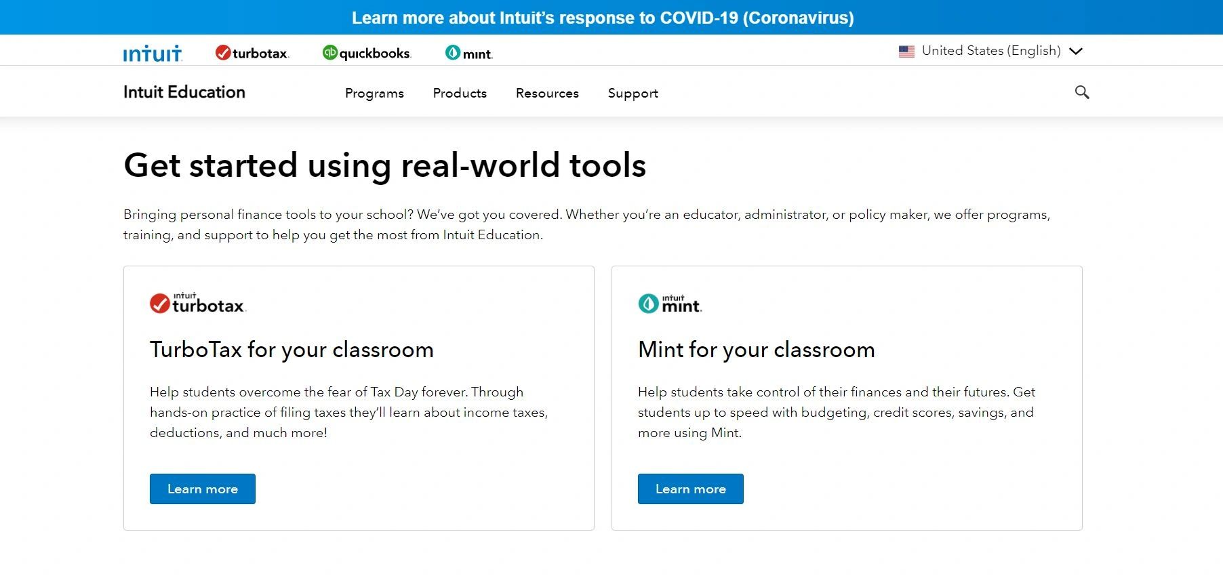Image resolution: width=1223 pixels, height=576 pixels.
Task: Click 'Mint for your classroom' heading
Action: (x=757, y=350)
